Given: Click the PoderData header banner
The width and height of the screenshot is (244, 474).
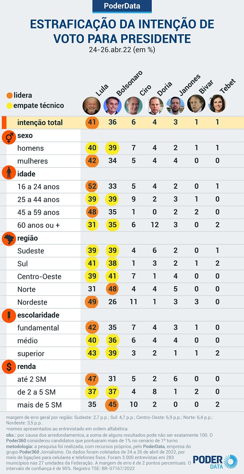Looking at the screenshot, I should click(x=122, y=6).
